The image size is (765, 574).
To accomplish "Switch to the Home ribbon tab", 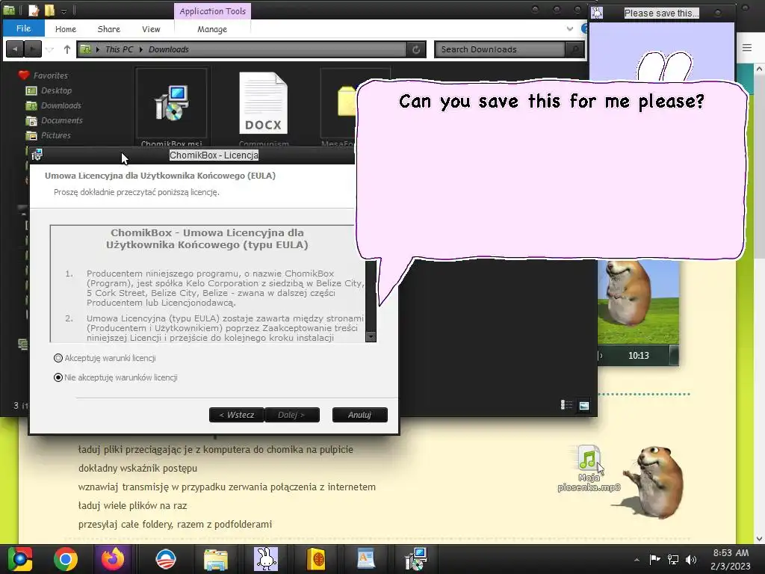I will click(x=66, y=29).
